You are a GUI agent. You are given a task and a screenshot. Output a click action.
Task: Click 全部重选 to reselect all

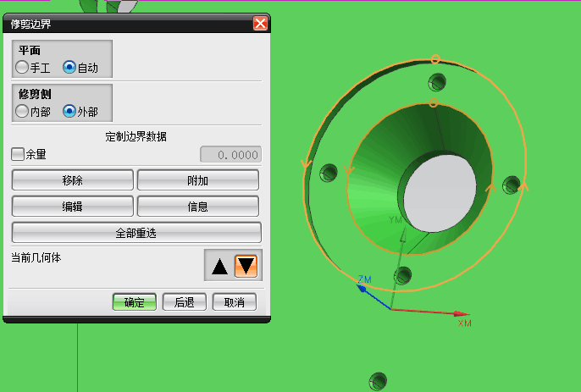point(136,233)
